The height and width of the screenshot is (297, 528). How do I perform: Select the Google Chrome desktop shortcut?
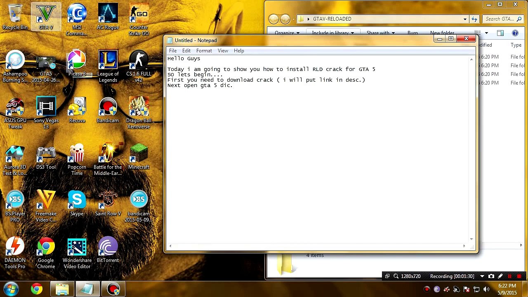click(46, 253)
